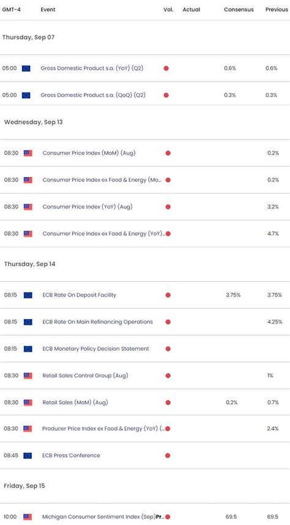Click the US flag beside Consumer Price Index (YoY) (Aug)
The image size is (290, 525).
click(28, 207)
